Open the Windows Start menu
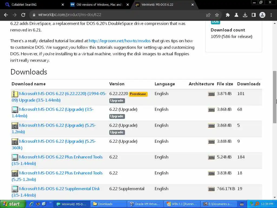The image size is (277, 208). tap(13, 204)
